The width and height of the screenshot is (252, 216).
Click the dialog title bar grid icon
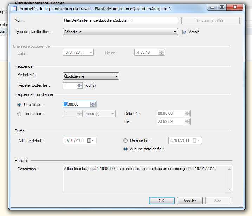coord(13,8)
